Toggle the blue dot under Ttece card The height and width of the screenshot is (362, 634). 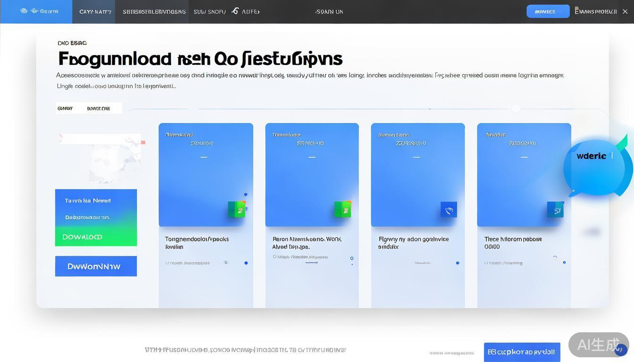564,263
